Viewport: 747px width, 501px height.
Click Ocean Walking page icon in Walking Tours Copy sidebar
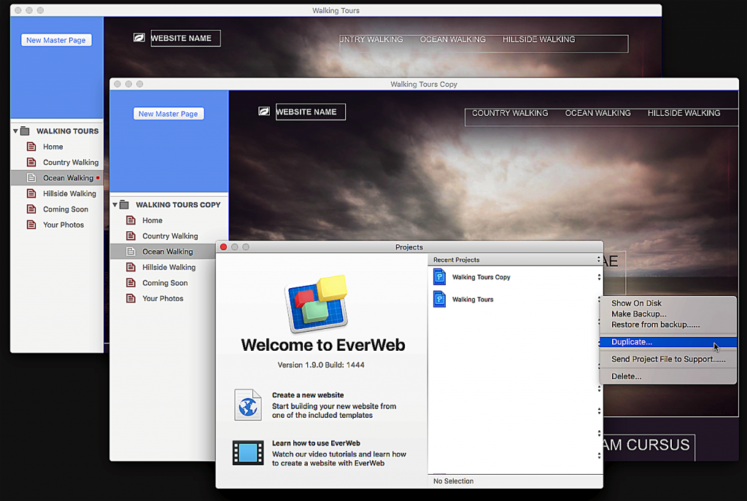click(x=131, y=252)
